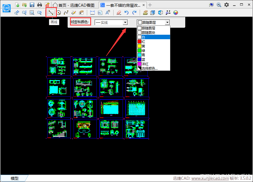Screen dimensions: 253x182
Task: Pick 黄 yellow in the color list
Action: [153, 46]
